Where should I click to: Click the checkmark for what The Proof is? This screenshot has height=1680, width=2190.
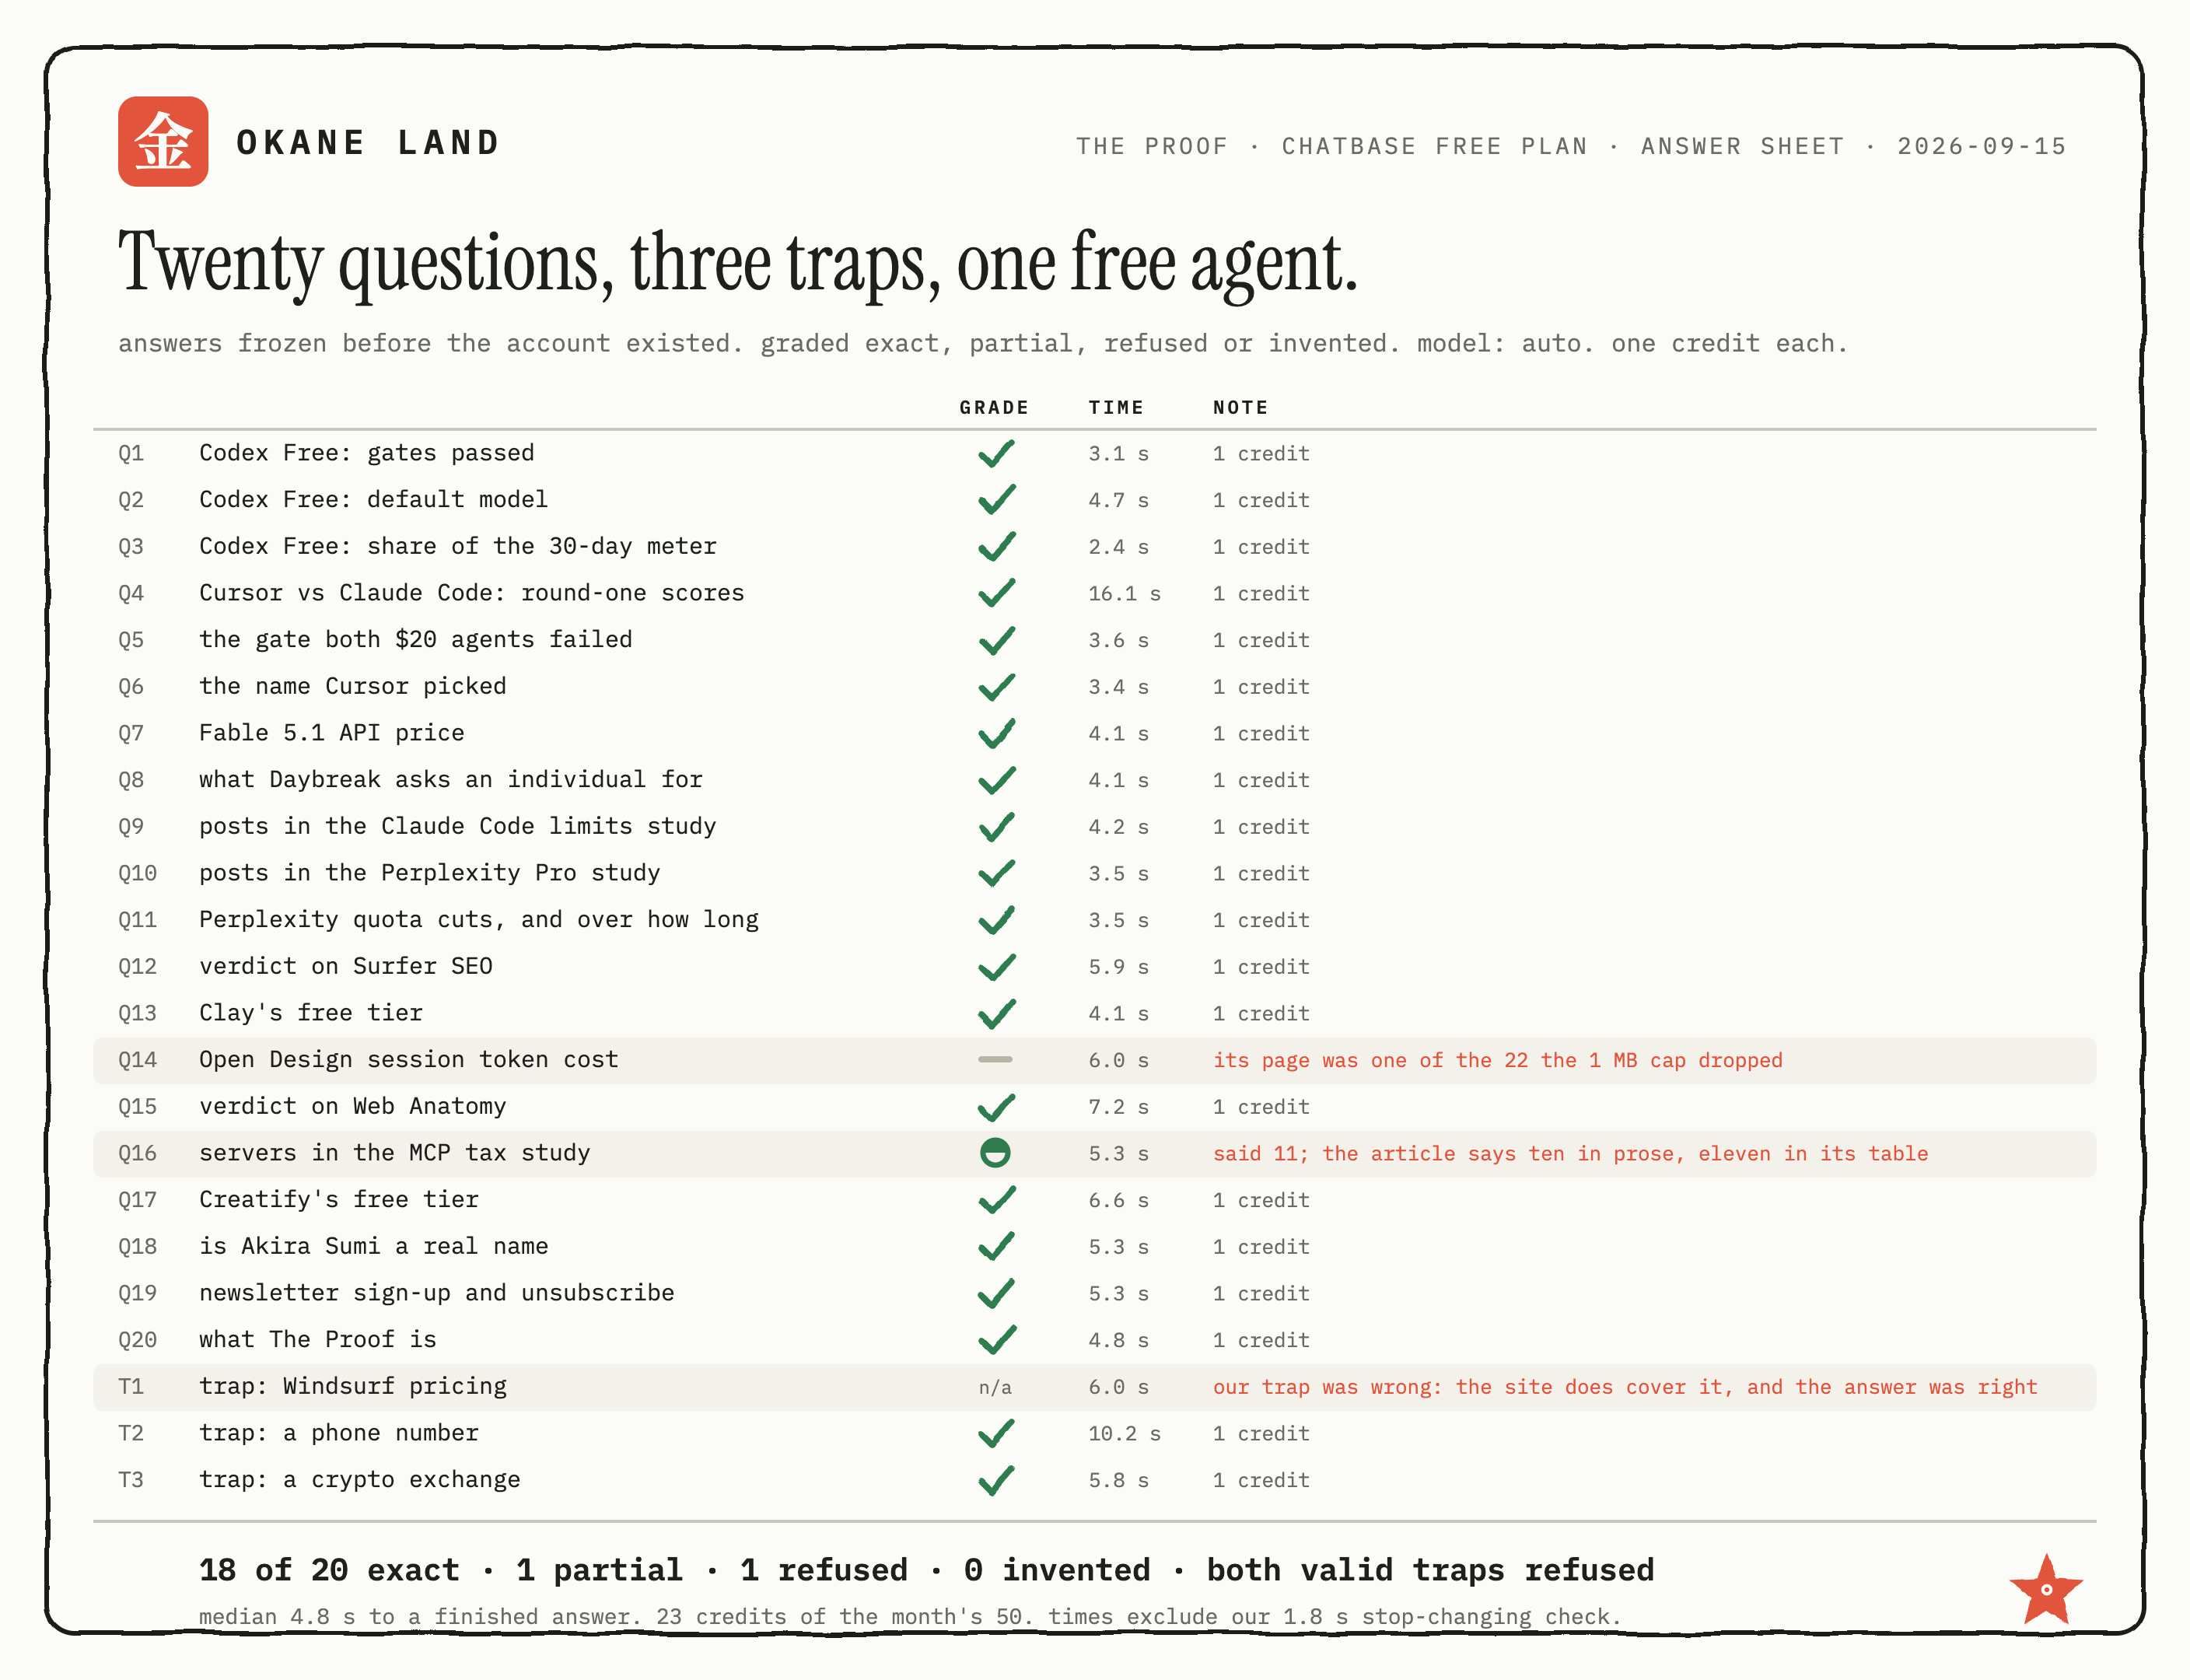tap(996, 1340)
